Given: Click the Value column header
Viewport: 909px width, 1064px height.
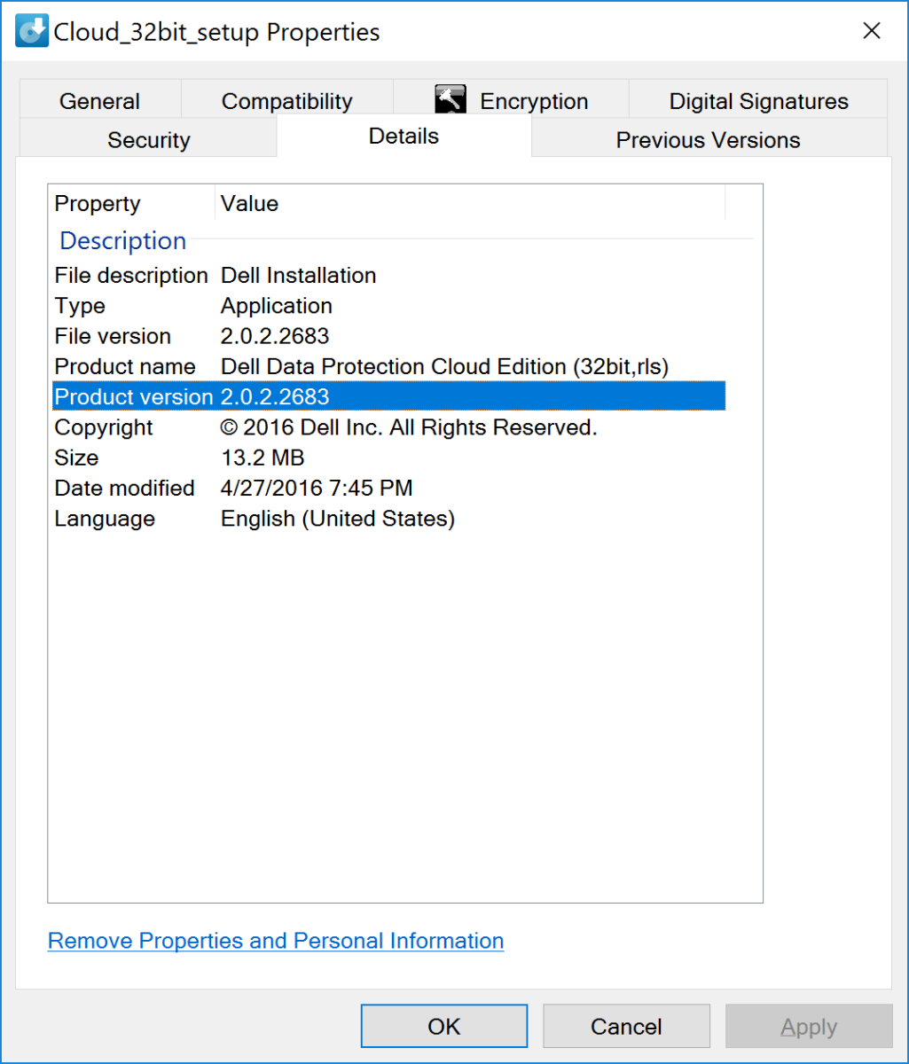Looking at the screenshot, I should coord(249,203).
